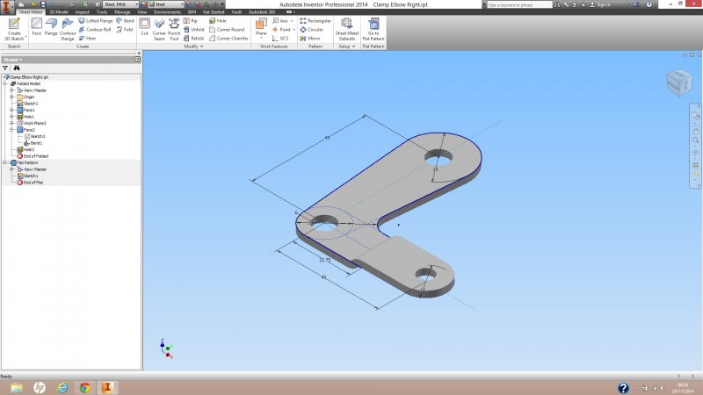Select the Corner Seam tool
Image resolution: width=703 pixels, height=395 pixels.
pos(159,28)
